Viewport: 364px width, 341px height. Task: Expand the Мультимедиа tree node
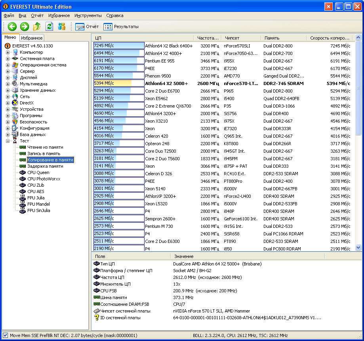8,84
